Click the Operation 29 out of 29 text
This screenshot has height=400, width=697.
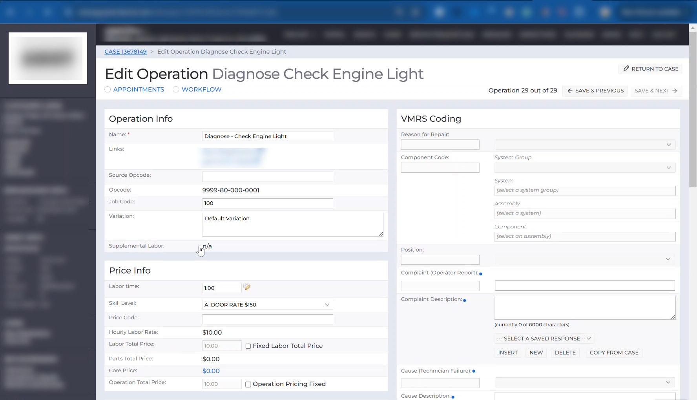coord(523,90)
